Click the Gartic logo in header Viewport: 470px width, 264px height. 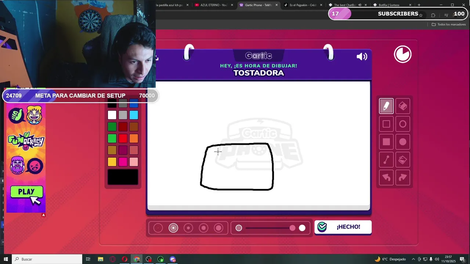259,56
